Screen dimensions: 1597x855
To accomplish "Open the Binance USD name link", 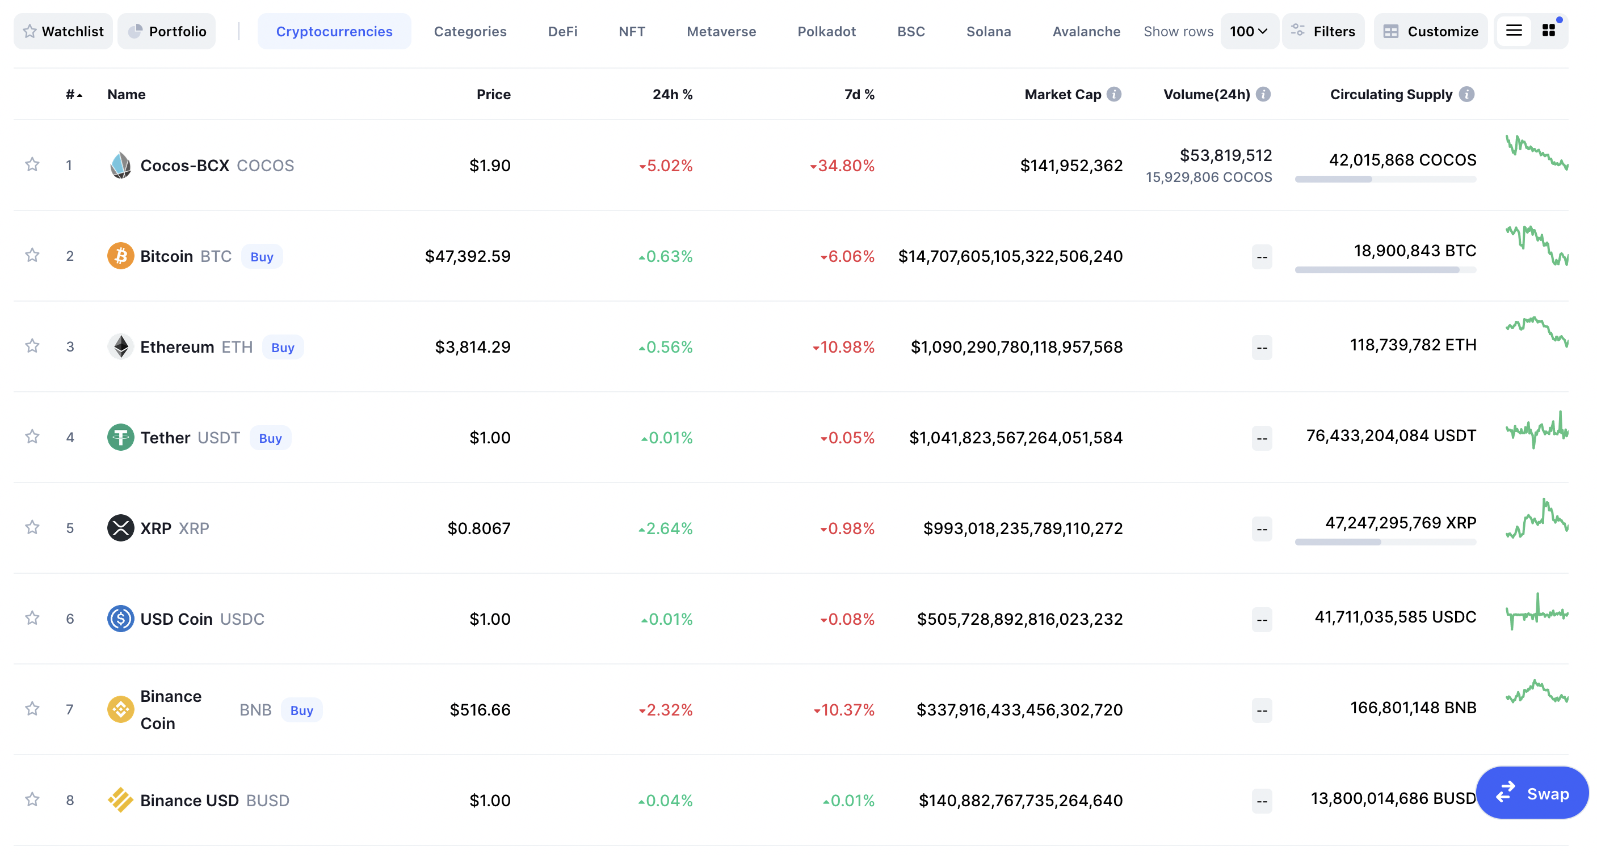I will [189, 801].
